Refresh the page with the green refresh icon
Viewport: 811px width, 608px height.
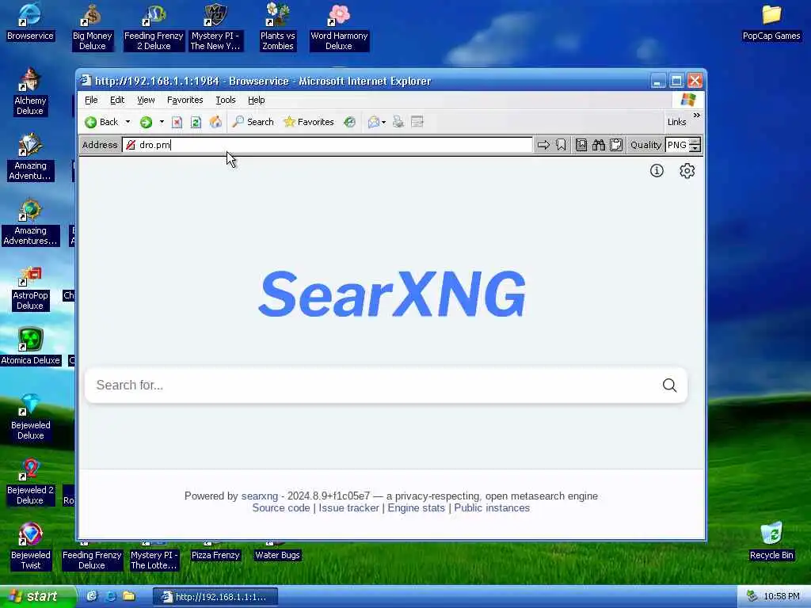click(x=196, y=122)
